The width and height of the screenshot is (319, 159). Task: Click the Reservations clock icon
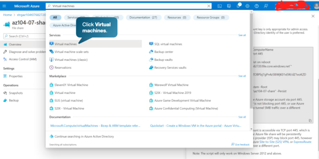tap(51, 67)
